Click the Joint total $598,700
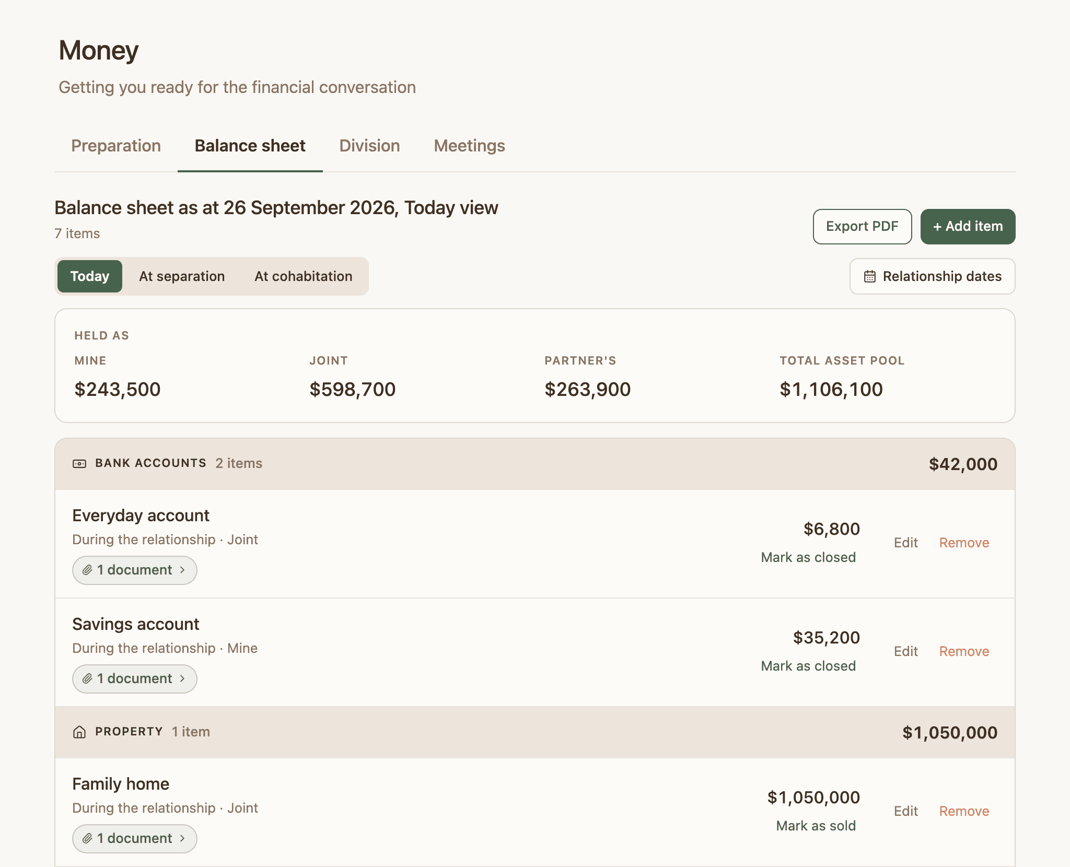The height and width of the screenshot is (867, 1070). coord(353,389)
